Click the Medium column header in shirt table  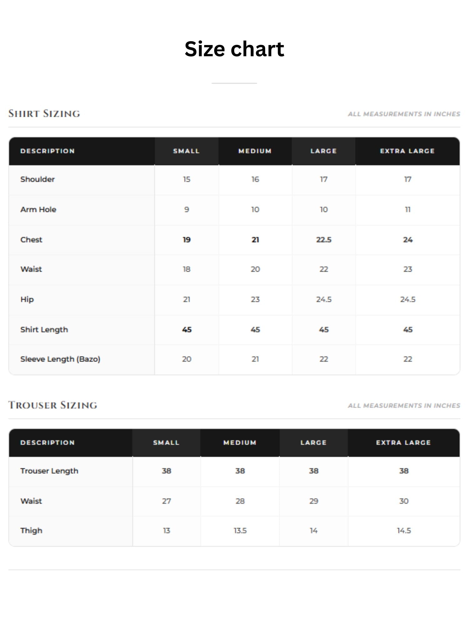point(255,151)
